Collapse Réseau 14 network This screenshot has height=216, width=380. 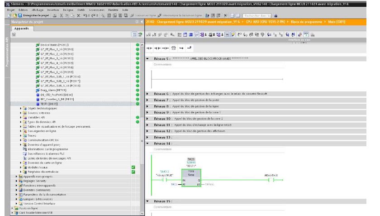(x=148, y=143)
